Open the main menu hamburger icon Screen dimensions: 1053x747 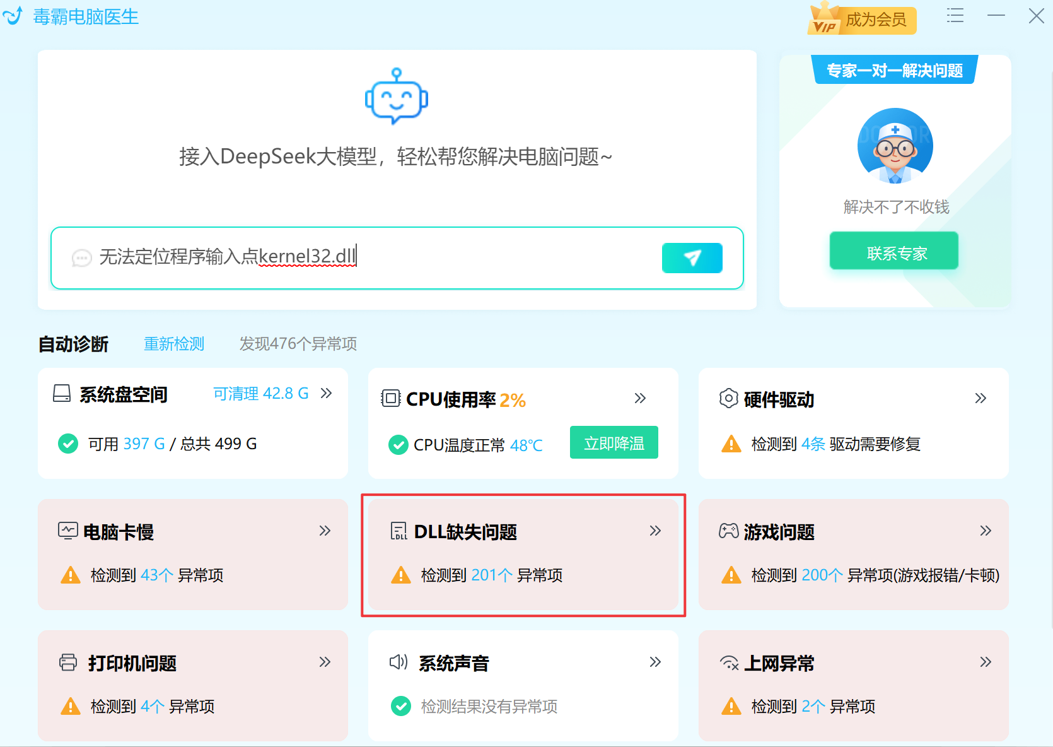[x=955, y=16]
